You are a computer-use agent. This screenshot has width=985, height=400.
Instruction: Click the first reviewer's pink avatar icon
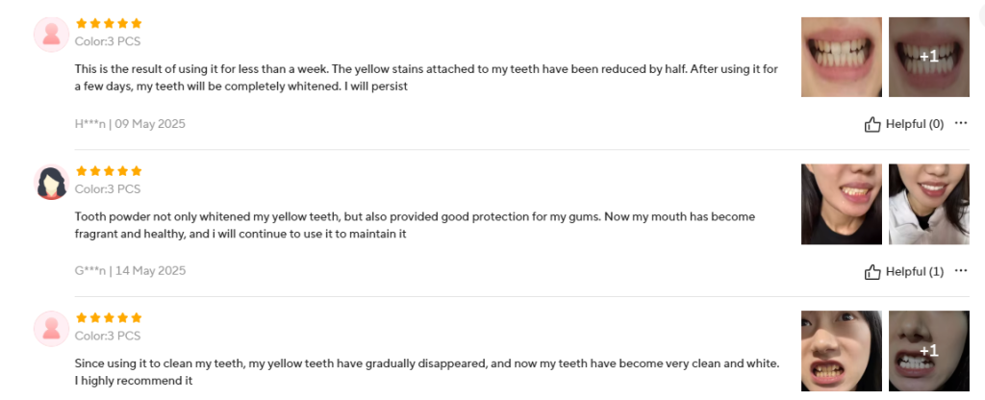pos(50,35)
